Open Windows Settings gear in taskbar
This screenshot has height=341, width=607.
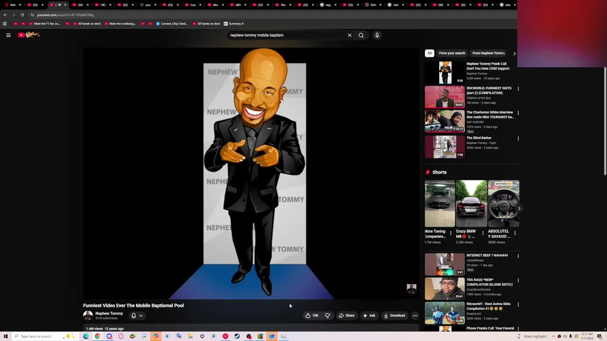click(x=202, y=336)
